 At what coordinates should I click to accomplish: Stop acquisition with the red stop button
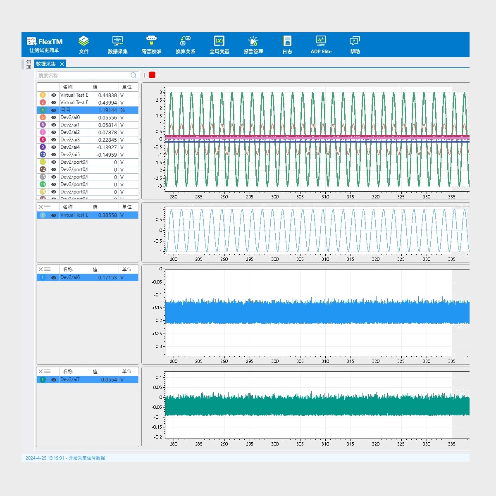click(x=152, y=75)
